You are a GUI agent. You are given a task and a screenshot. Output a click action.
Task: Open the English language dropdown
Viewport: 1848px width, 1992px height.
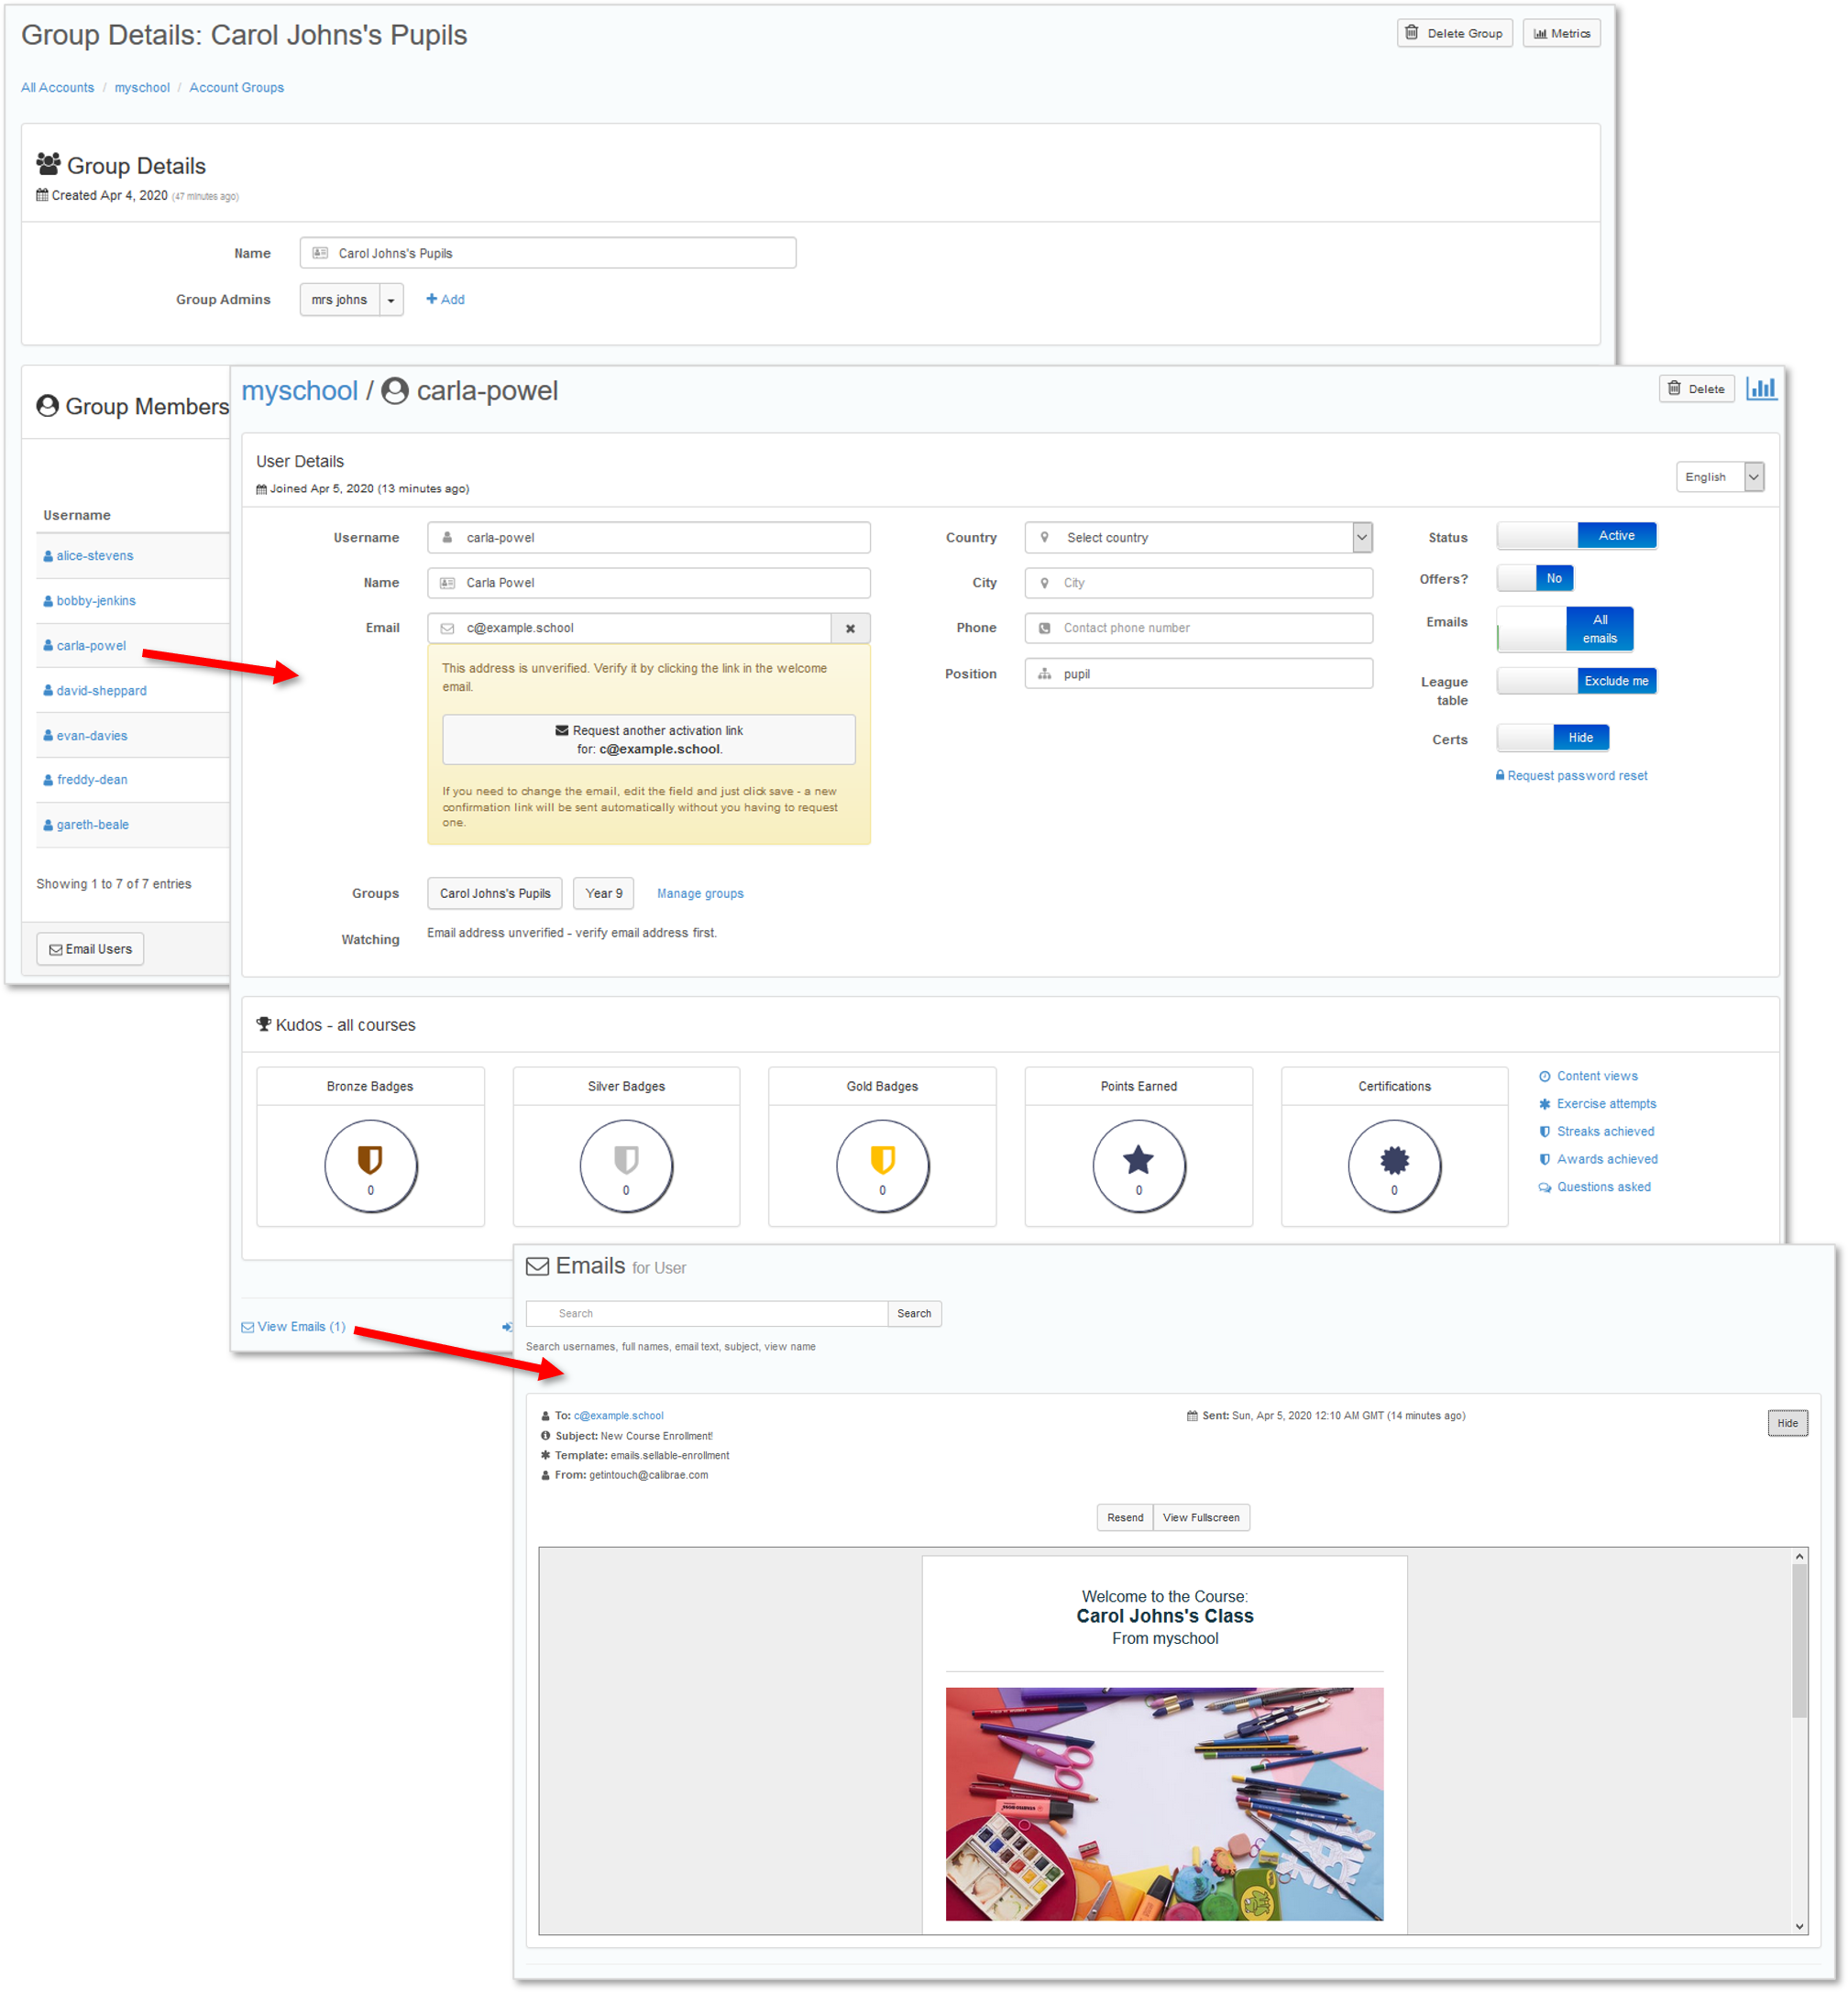coord(1719,476)
